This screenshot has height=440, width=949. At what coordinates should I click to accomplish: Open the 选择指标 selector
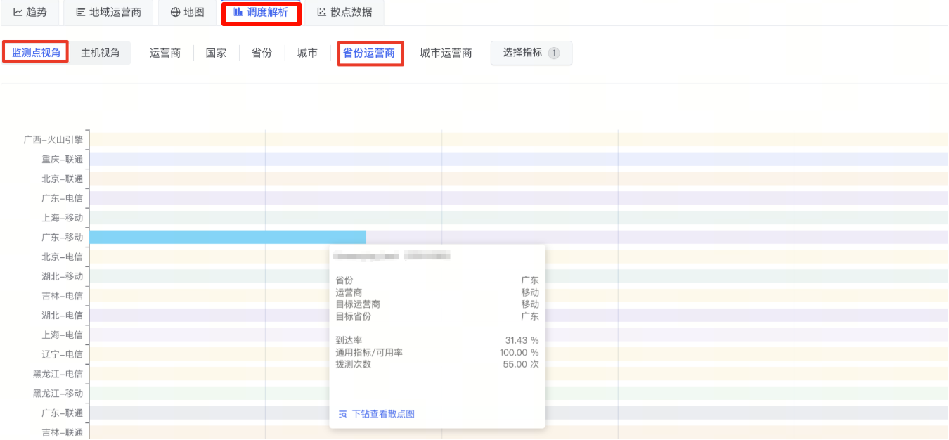(531, 53)
